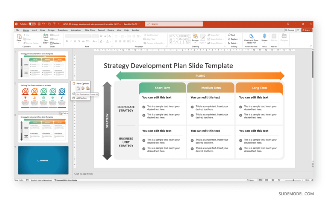The width and height of the screenshot is (327, 202).
Task: Choose Use Destination Theme paste icon
Action: click(x=78, y=88)
